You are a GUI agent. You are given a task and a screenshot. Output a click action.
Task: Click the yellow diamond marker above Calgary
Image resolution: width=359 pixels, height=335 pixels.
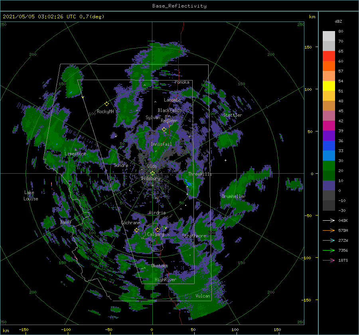(x=158, y=229)
